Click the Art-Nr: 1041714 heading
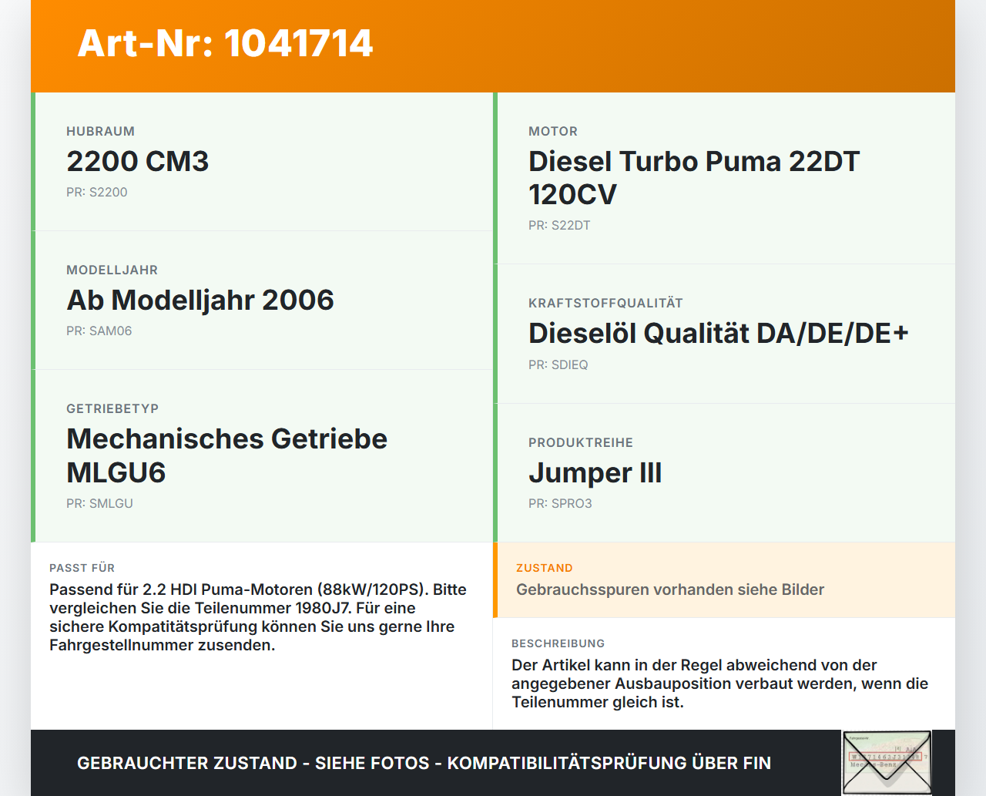The height and width of the screenshot is (796, 986). (x=225, y=43)
